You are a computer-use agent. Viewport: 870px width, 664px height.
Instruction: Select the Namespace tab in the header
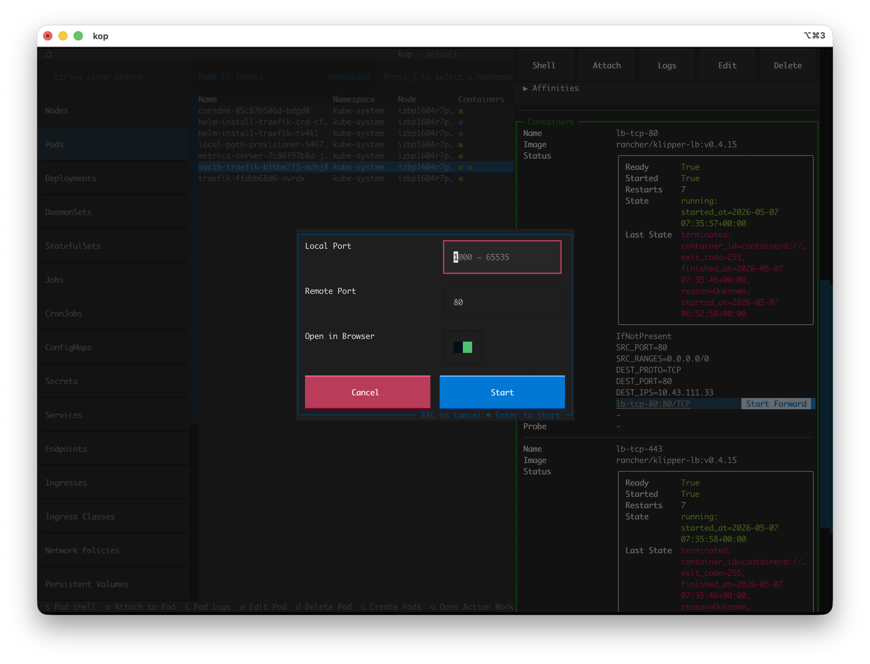(349, 77)
